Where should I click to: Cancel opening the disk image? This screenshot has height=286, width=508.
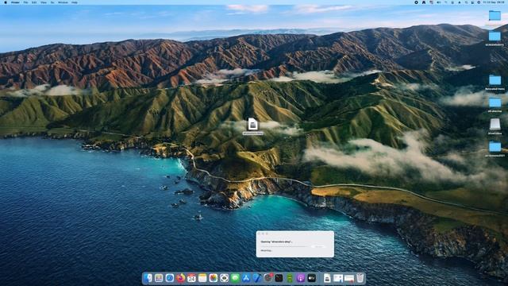[x=319, y=246]
